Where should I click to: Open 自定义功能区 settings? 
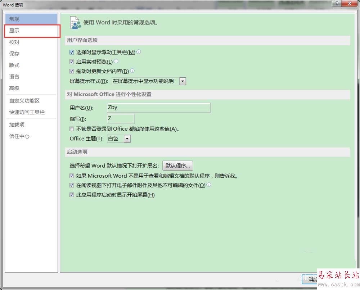coord(31,101)
